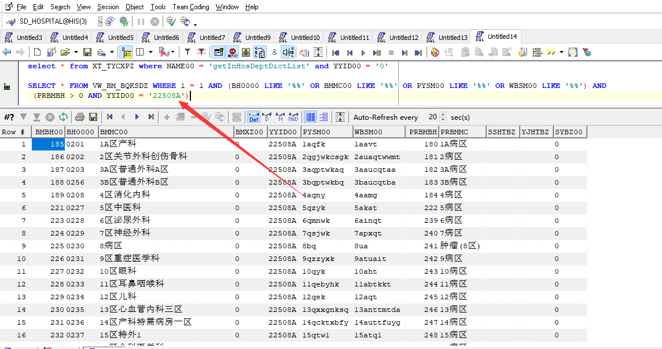Expand the SD_HOSPITAL@HIS(3) session dropdown
662x349 pixels.
(101, 21)
